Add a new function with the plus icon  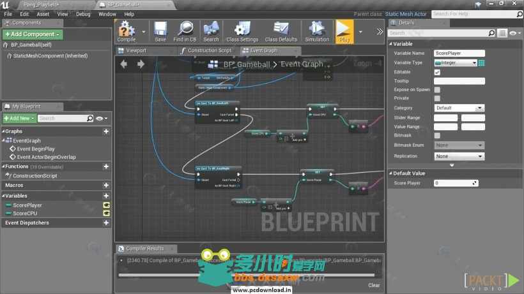coord(106,166)
